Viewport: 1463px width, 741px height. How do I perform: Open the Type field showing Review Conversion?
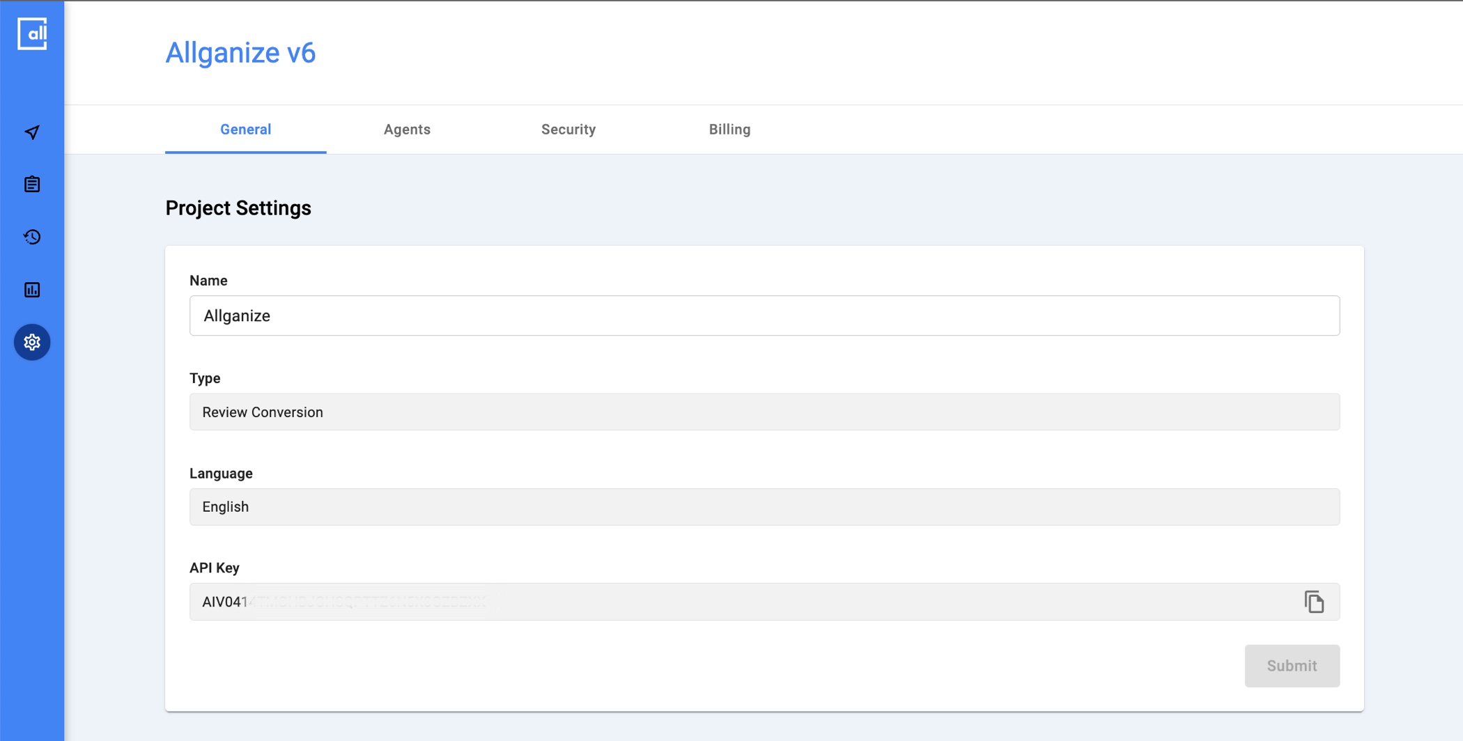[764, 412]
